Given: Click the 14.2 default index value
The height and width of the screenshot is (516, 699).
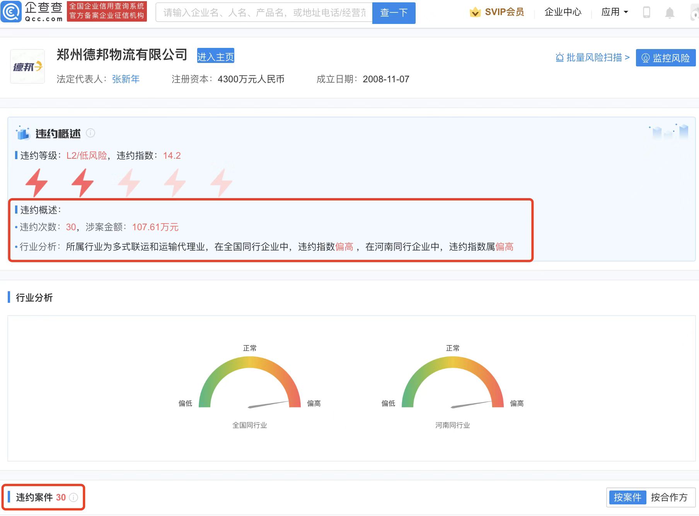Looking at the screenshot, I should click(172, 156).
